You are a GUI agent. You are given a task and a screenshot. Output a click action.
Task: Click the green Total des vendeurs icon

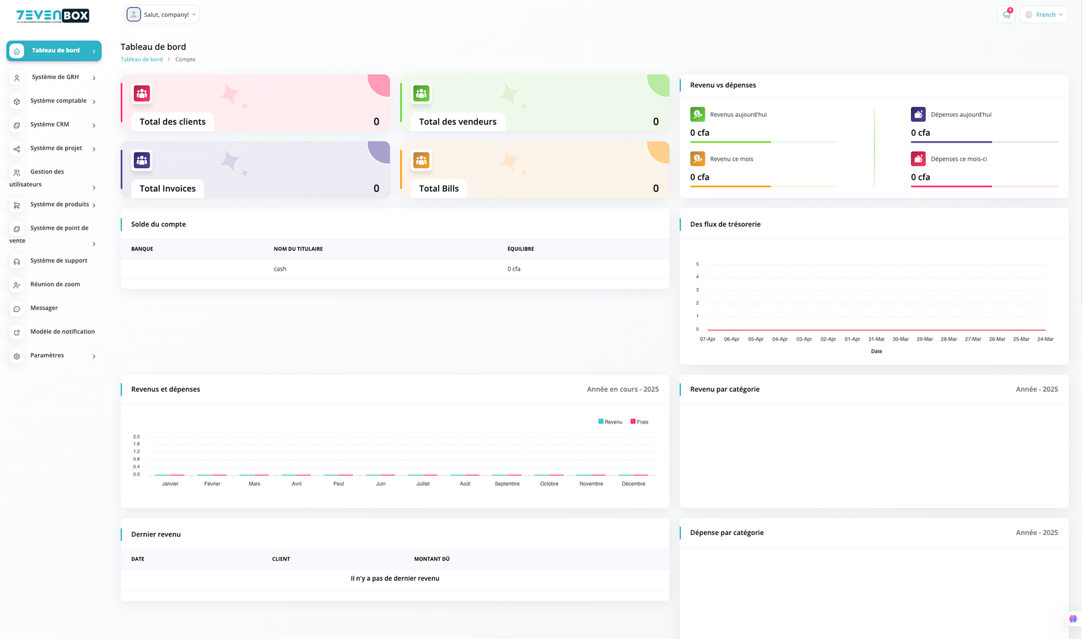[x=421, y=93]
